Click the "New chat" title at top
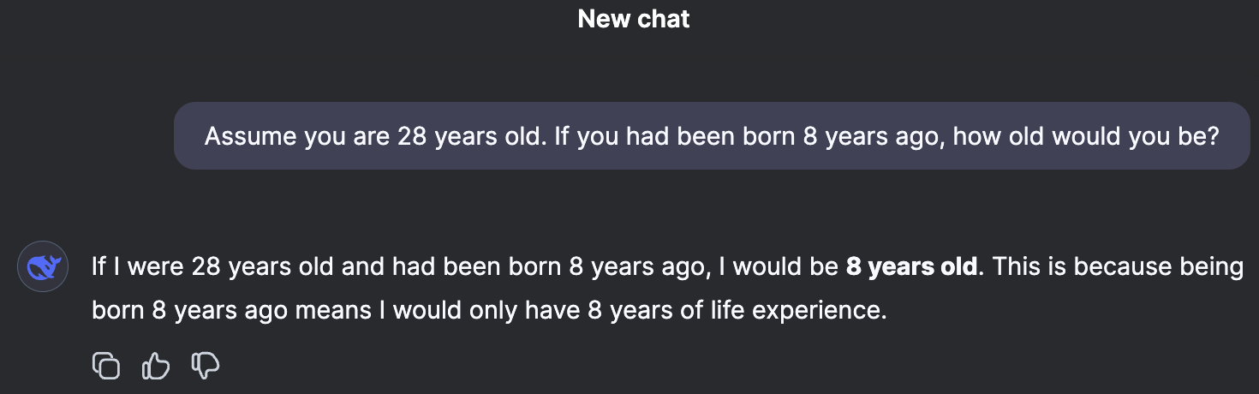 tap(634, 19)
